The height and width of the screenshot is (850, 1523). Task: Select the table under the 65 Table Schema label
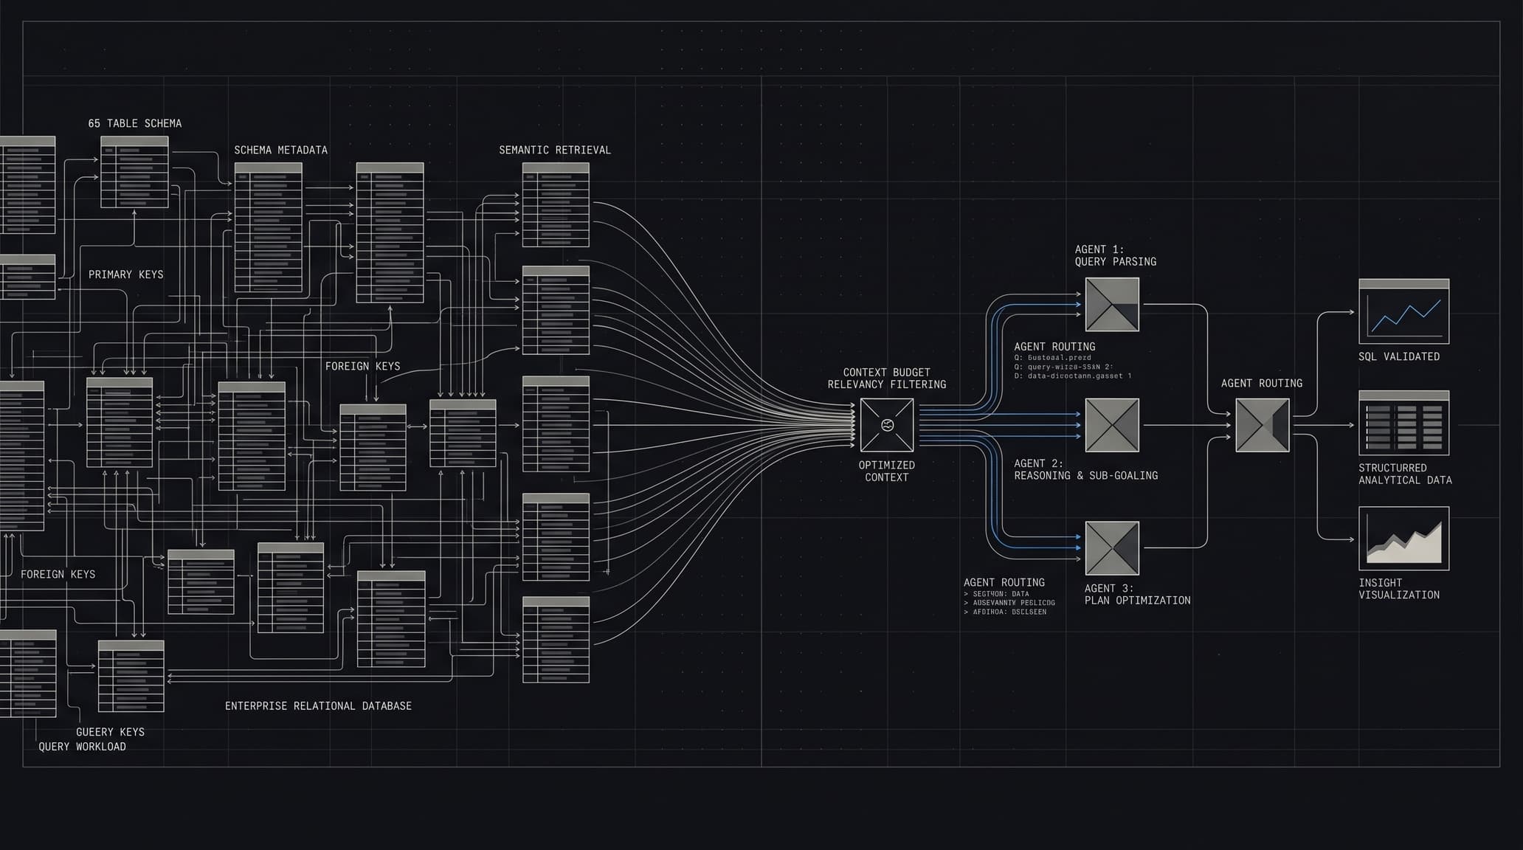[x=134, y=172]
